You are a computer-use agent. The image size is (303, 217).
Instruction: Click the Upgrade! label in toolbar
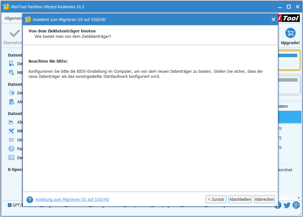(290, 43)
